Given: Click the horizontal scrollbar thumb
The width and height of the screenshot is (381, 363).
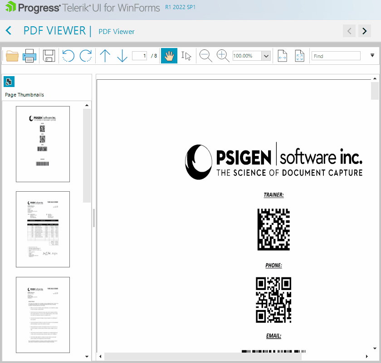Looking at the screenshot, I should coord(203,357).
